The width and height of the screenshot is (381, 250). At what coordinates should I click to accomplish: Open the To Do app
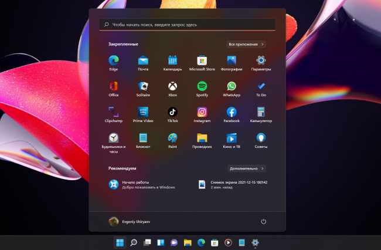(261, 89)
